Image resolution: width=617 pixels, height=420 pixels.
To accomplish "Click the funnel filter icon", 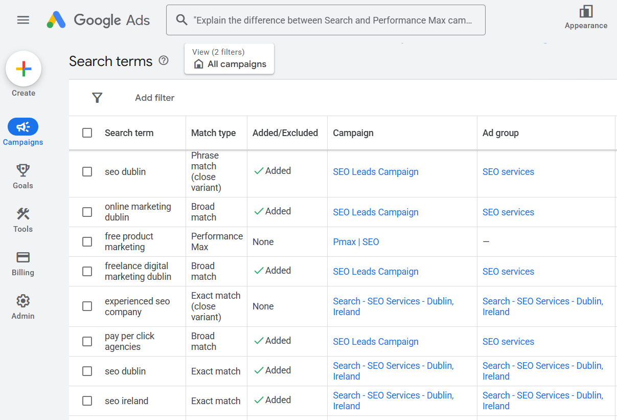I will (x=97, y=98).
